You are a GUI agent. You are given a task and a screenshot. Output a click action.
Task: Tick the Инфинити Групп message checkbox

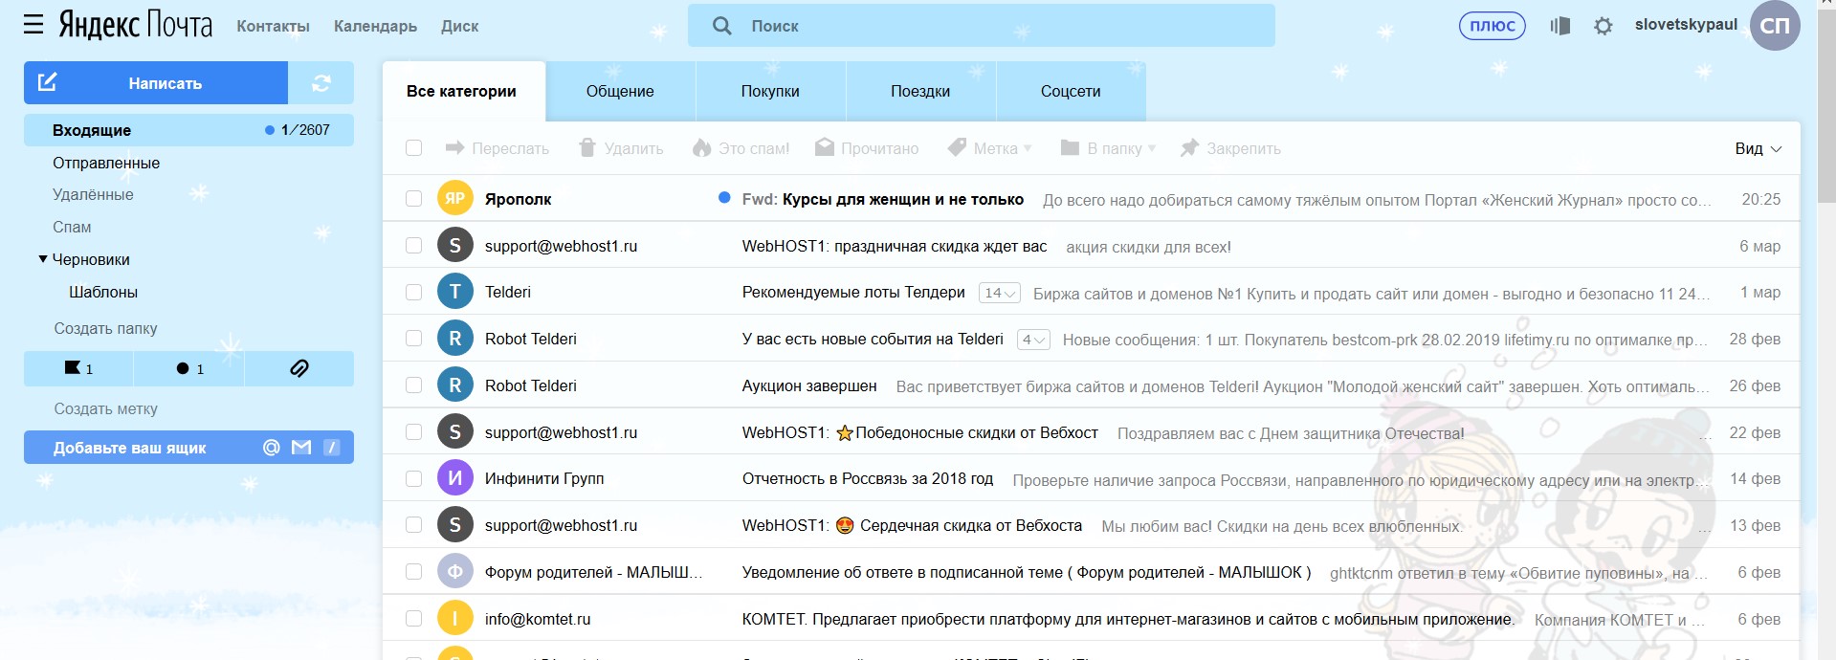point(413,478)
